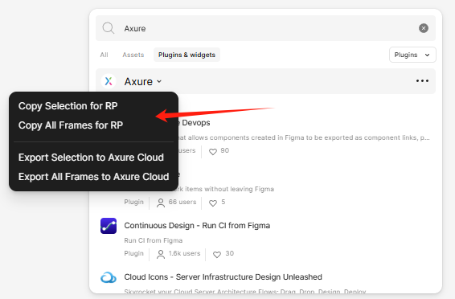Click the magnifying glass search icon
The width and height of the screenshot is (455, 299).
[109, 28]
